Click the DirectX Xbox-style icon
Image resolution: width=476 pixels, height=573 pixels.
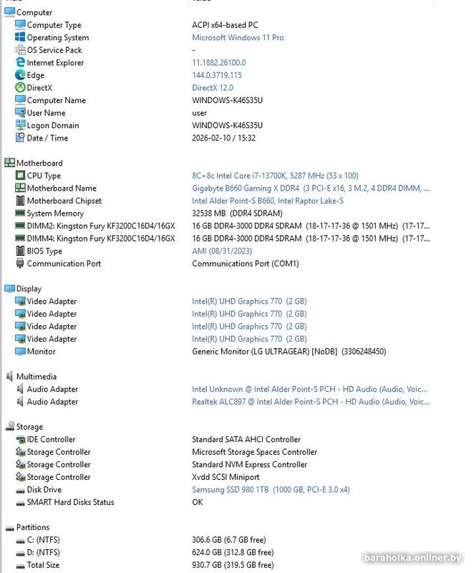coord(20,87)
